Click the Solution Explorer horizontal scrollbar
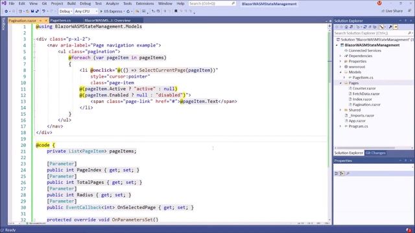The height and width of the screenshot is (233, 415). click(366, 148)
